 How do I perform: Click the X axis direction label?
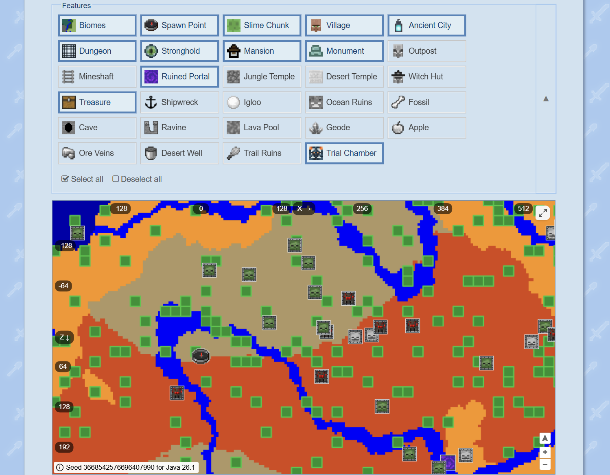click(304, 208)
